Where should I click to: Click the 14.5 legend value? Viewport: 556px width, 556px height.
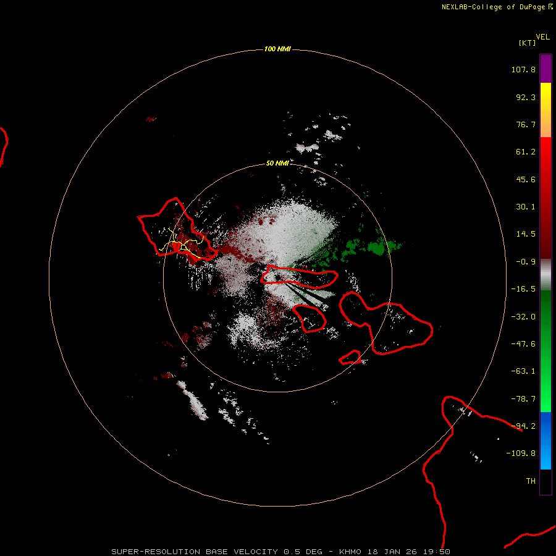point(526,234)
